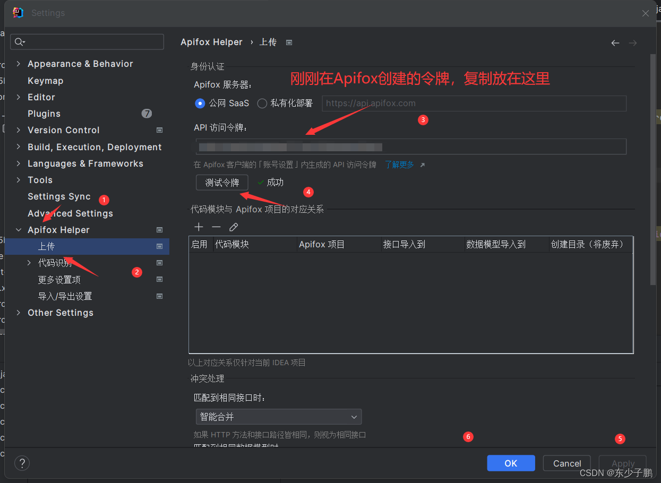Expand the 代码识别 subsection

(29, 263)
